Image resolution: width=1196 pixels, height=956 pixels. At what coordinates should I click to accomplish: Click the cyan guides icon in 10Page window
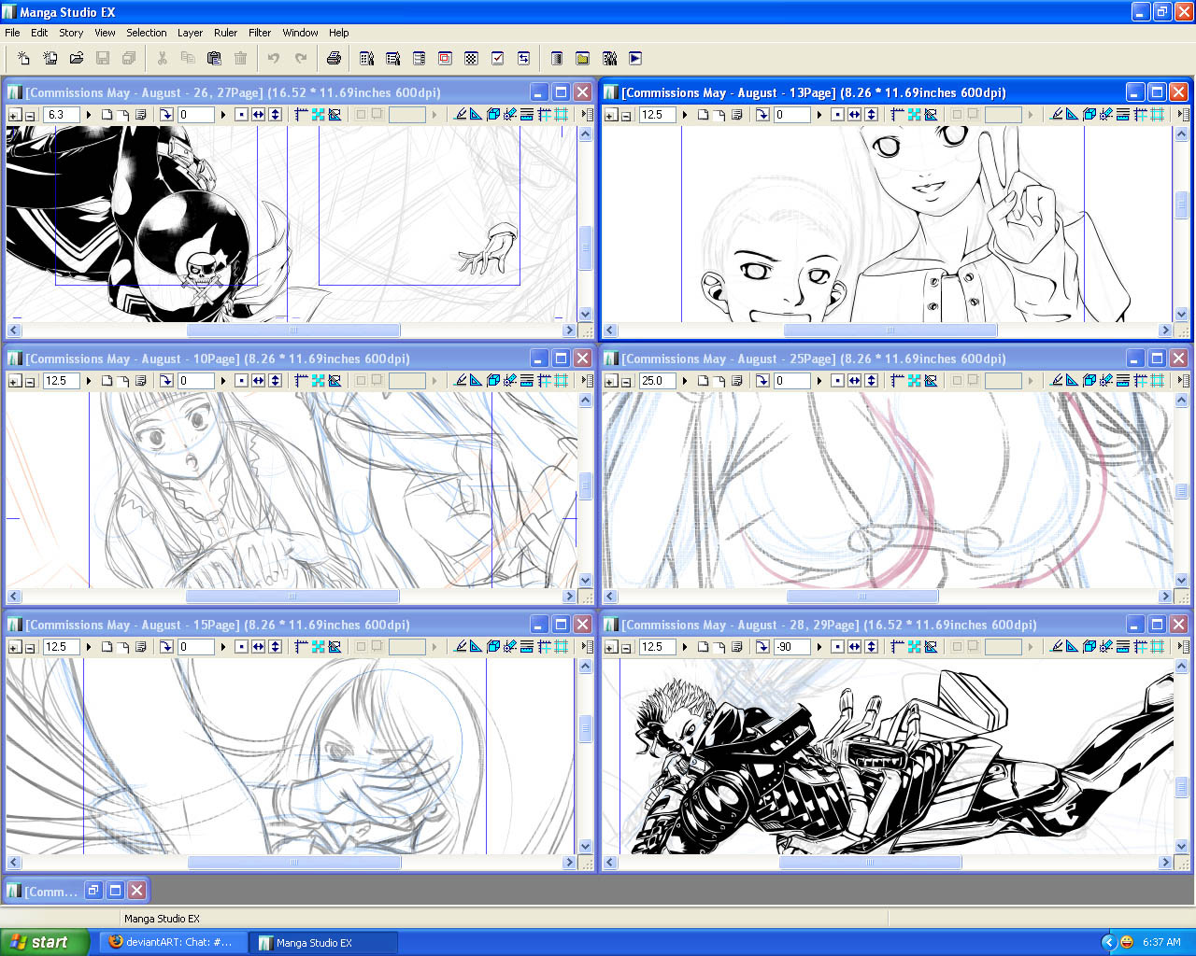318,381
